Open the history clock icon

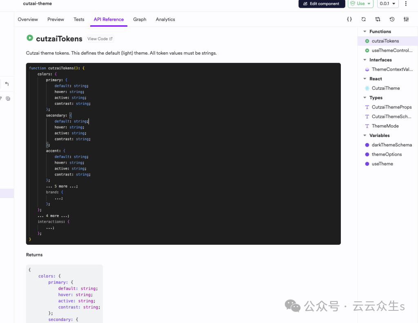click(x=392, y=19)
